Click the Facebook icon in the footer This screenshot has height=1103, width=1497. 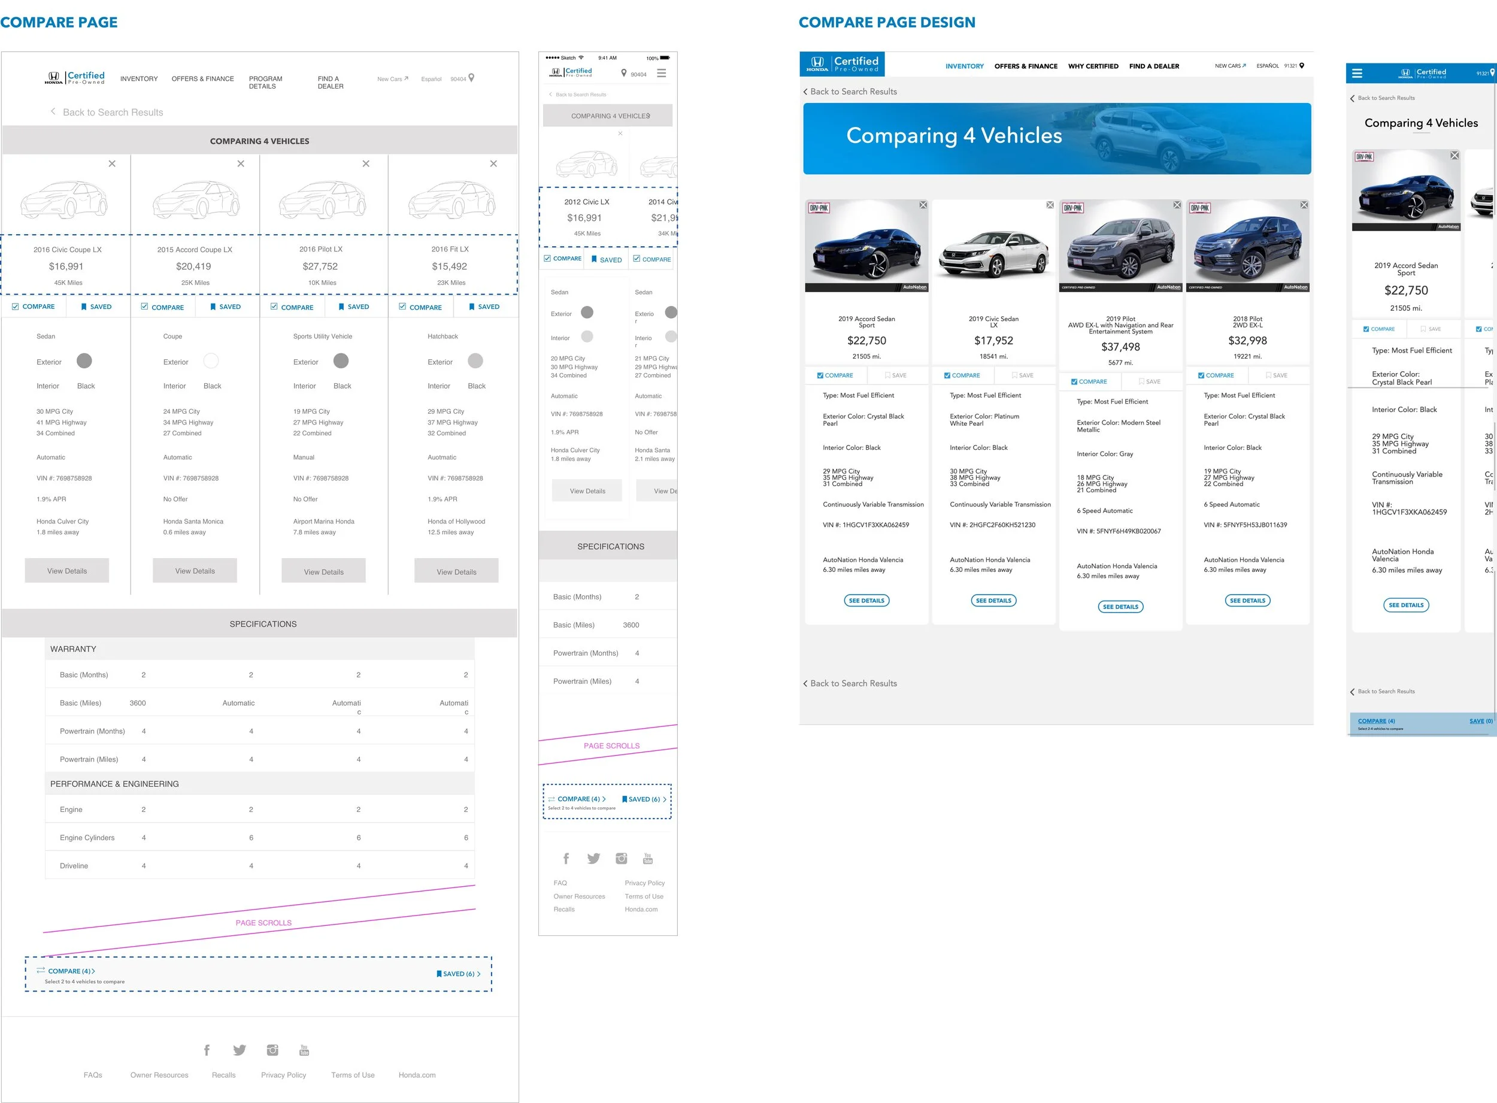coord(207,1050)
